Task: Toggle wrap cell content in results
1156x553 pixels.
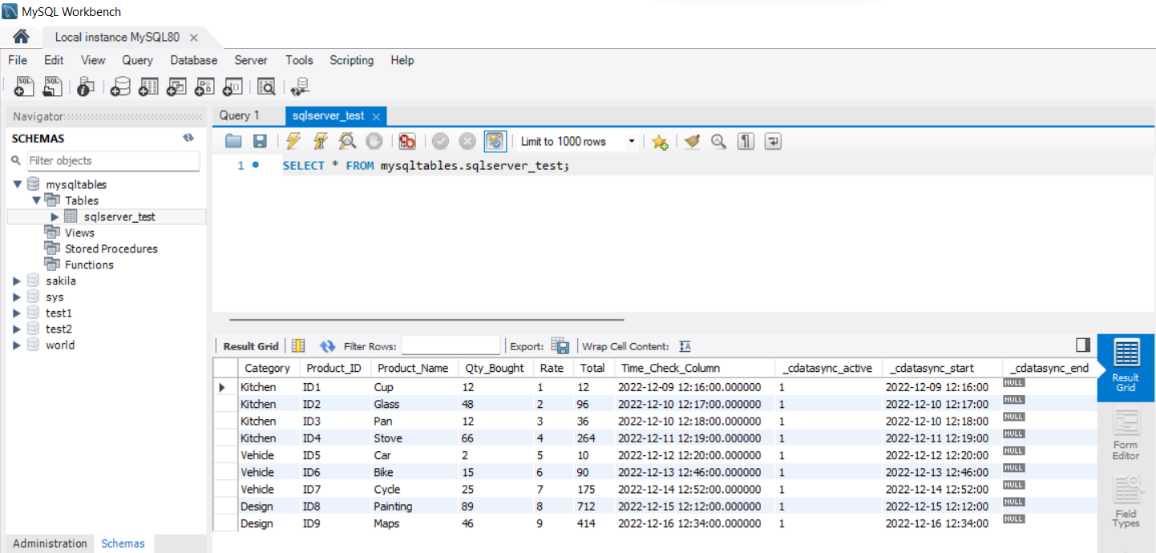Action: (685, 346)
